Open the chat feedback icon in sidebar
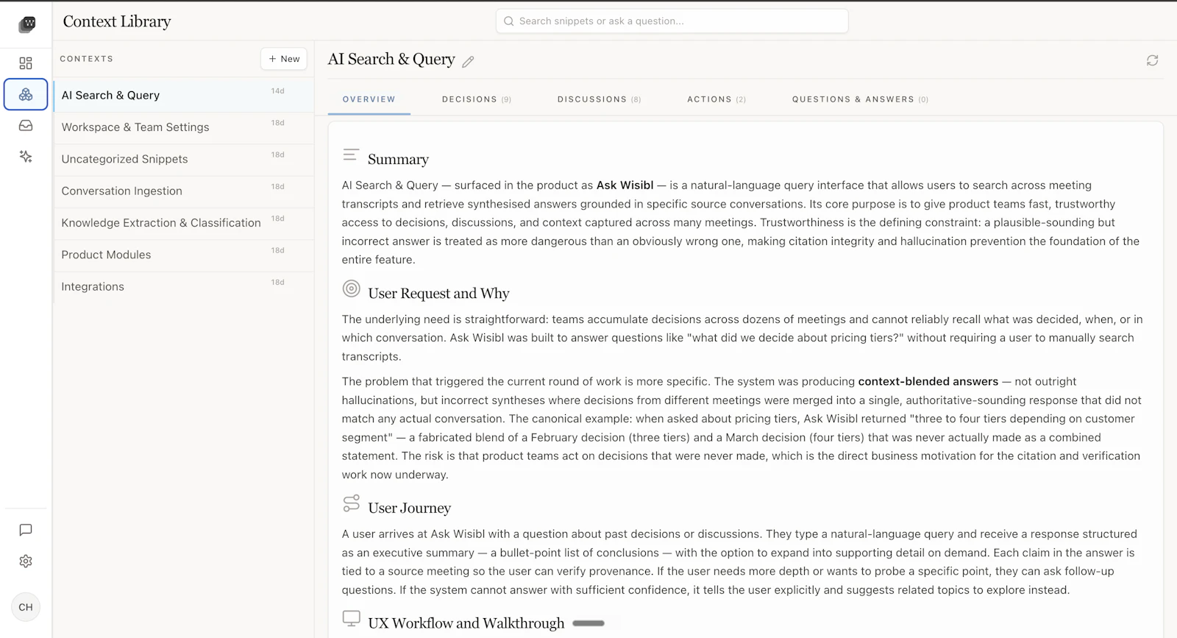Image resolution: width=1177 pixels, height=638 pixels. coord(26,530)
